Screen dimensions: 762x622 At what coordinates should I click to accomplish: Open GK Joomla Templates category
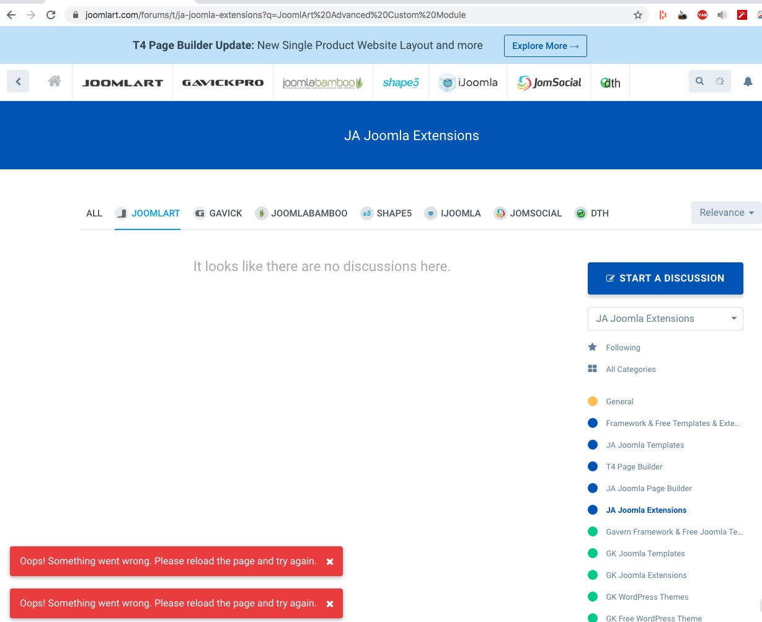tap(645, 554)
